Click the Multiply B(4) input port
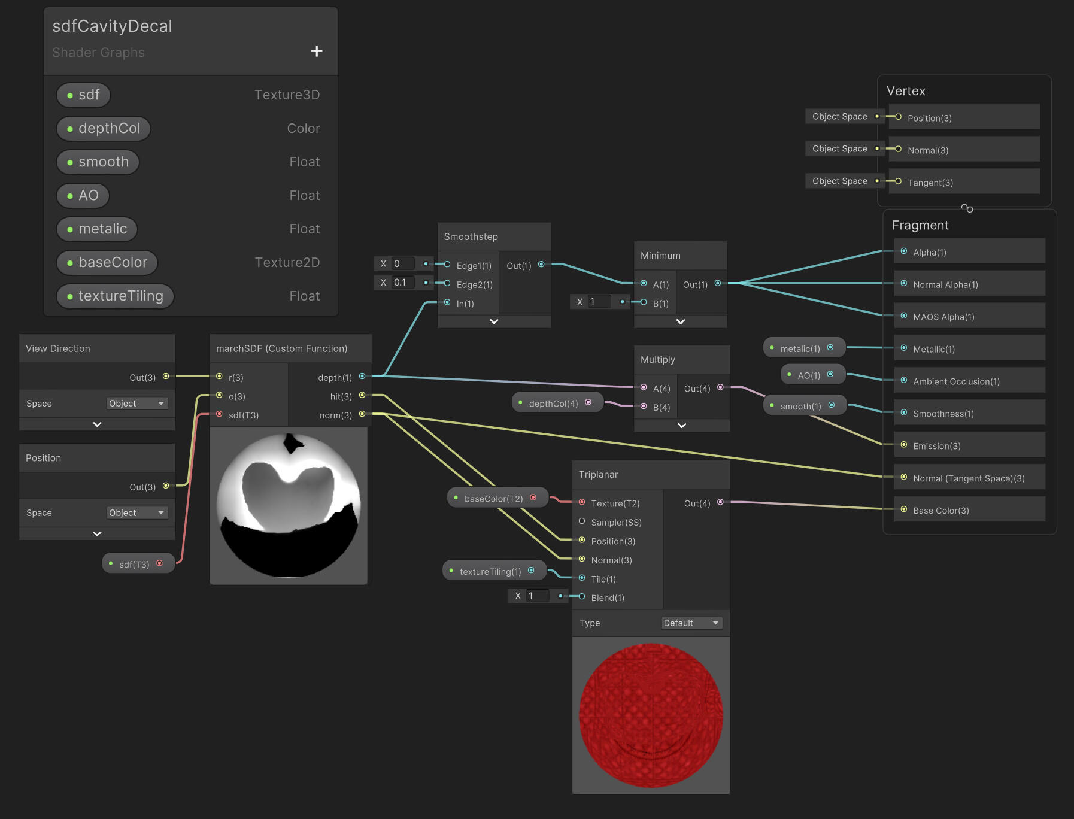This screenshot has height=819, width=1074. 644,407
